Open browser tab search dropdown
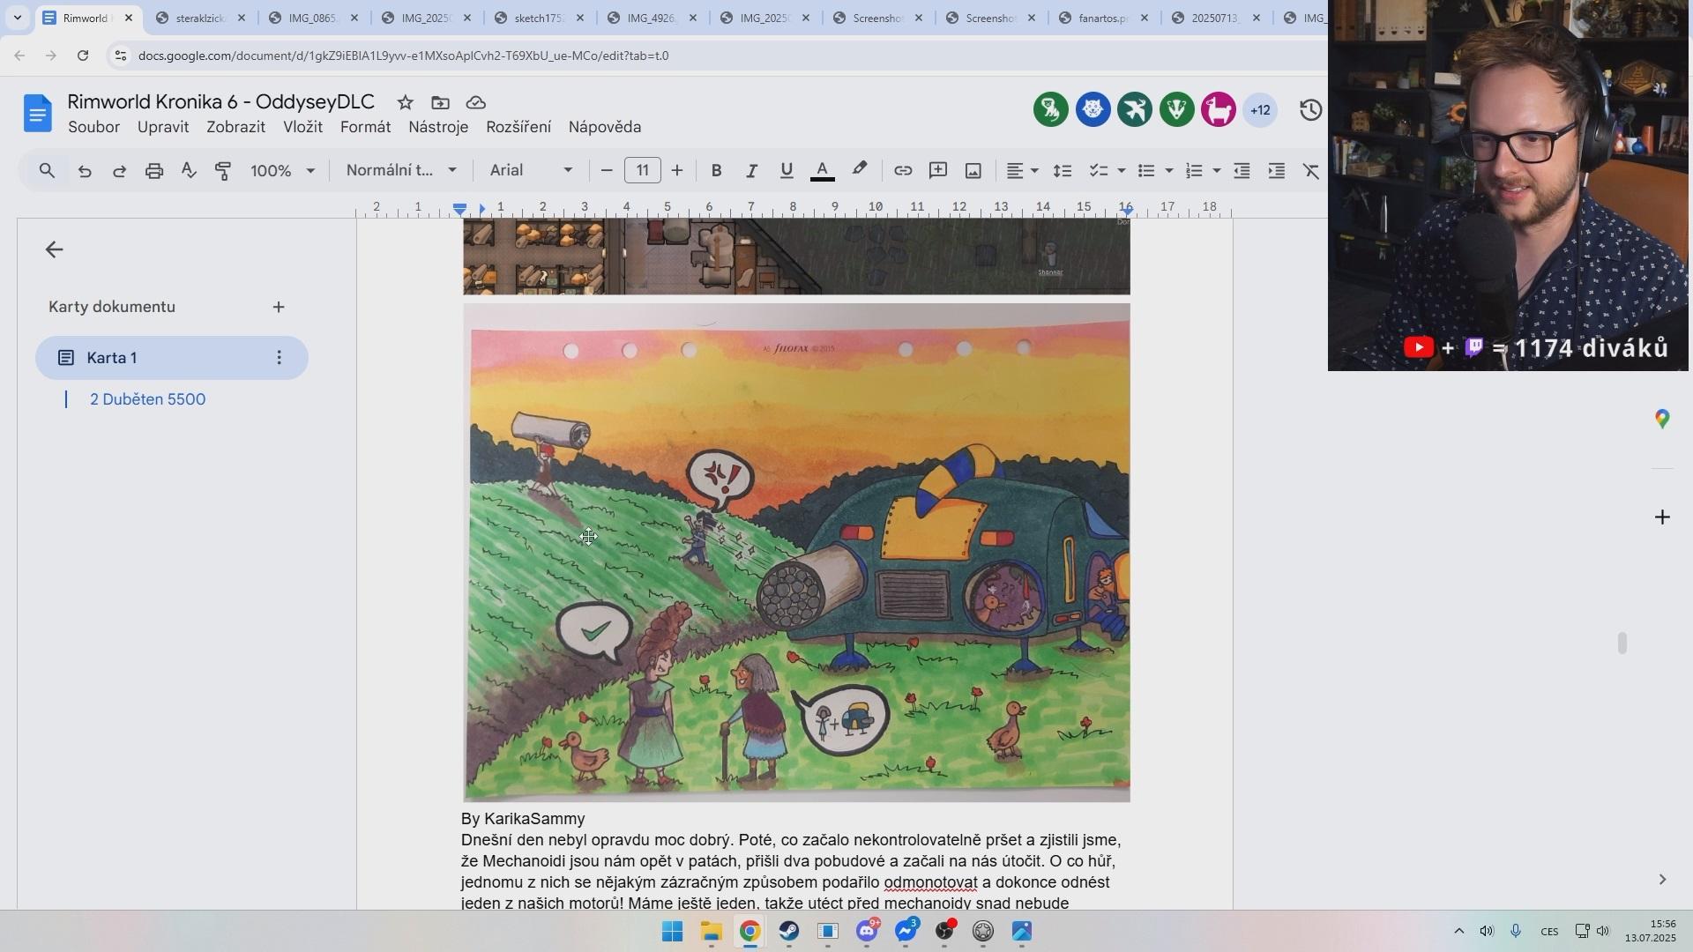This screenshot has height=952, width=1693. pos(17,18)
